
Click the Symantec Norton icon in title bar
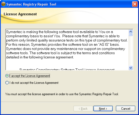point(3,4)
